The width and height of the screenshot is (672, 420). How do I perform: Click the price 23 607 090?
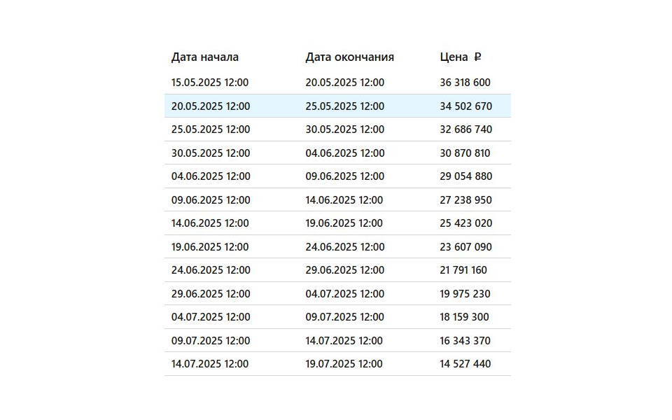[466, 247]
